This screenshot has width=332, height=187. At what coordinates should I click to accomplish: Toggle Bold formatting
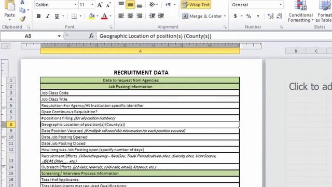[x=39, y=16]
